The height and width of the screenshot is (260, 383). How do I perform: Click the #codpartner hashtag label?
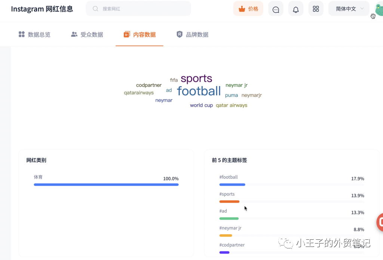tap(232, 245)
